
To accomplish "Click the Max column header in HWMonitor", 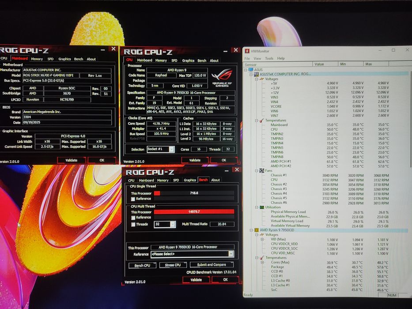I will [376, 64].
